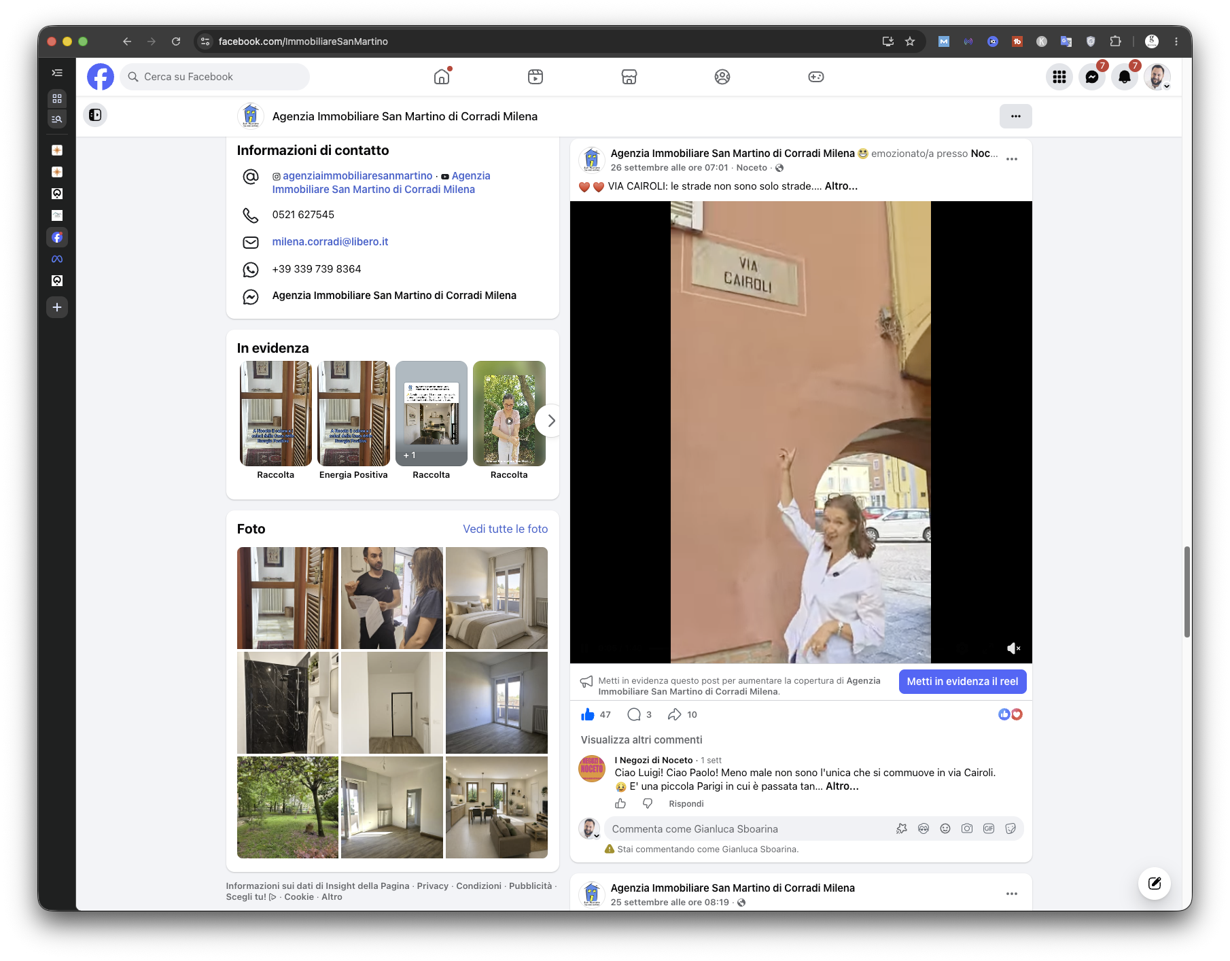Viewport: 1230px width, 961px height.
Task: Expand the I Negozi di Noceto comment text
Action: click(x=842, y=786)
